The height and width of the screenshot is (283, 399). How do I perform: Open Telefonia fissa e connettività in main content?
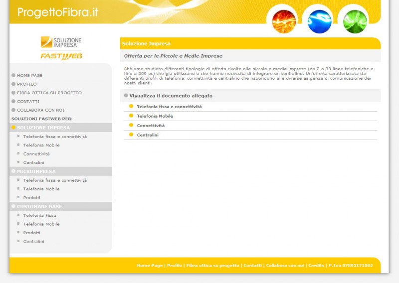(169, 107)
